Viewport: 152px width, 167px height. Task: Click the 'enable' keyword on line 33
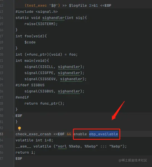[80, 134]
